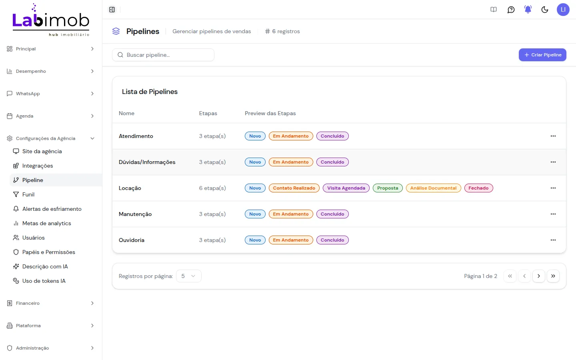Open Site da agência in sidebar
The height and width of the screenshot is (360, 576).
(x=56, y=151)
